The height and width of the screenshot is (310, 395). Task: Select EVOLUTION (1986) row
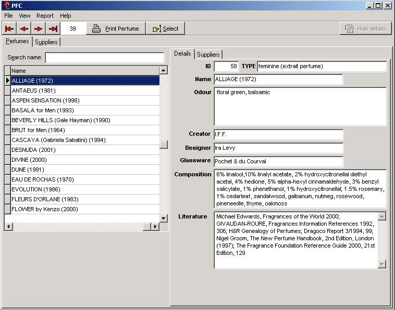pos(85,189)
